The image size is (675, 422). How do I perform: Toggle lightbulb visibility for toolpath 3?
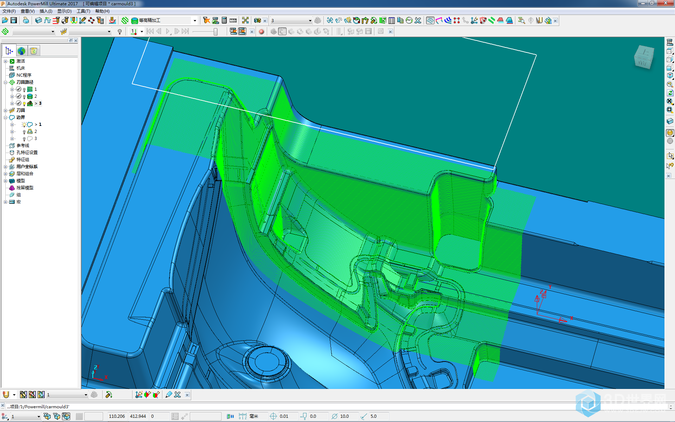pos(24,104)
